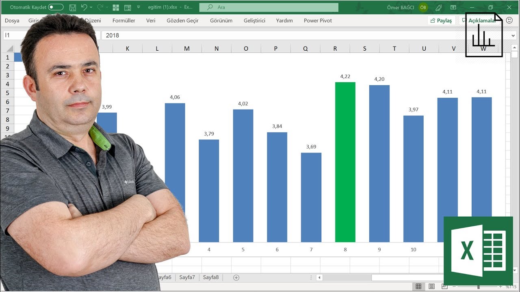Click the form layout quick access icon
520x292 pixels.
128,7
